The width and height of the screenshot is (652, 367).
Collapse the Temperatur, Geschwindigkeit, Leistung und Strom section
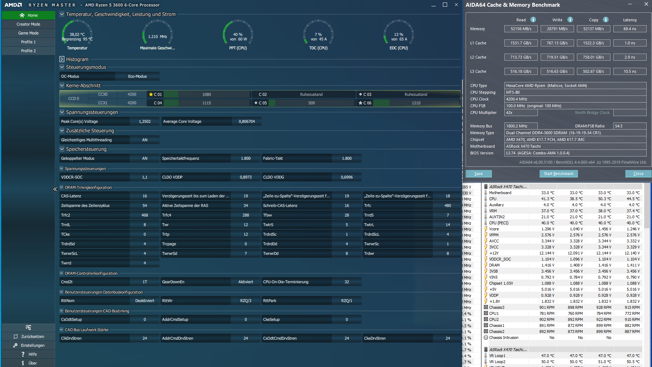point(62,14)
